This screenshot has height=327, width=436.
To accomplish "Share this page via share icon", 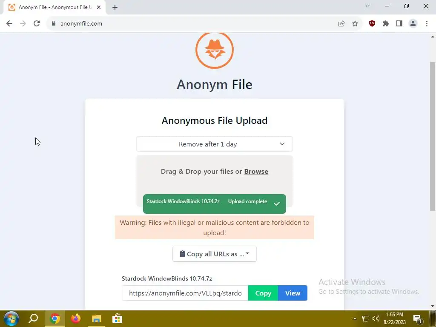I will (x=341, y=24).
